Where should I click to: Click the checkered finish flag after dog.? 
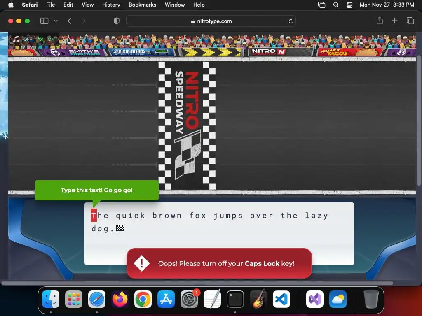[120, 228]
